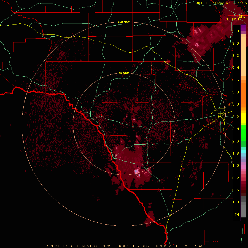Click the [PHAS] units label
This screenshot has width=248, height=248.
coord(233,19)
